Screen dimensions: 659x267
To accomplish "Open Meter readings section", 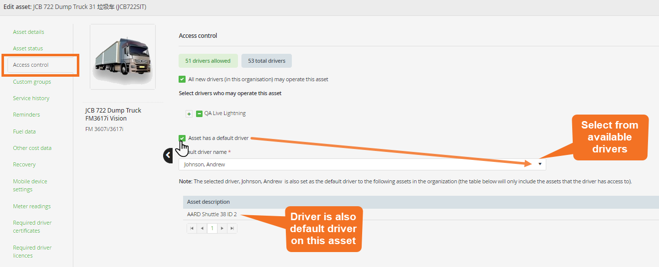I will (x=32, y=206).
